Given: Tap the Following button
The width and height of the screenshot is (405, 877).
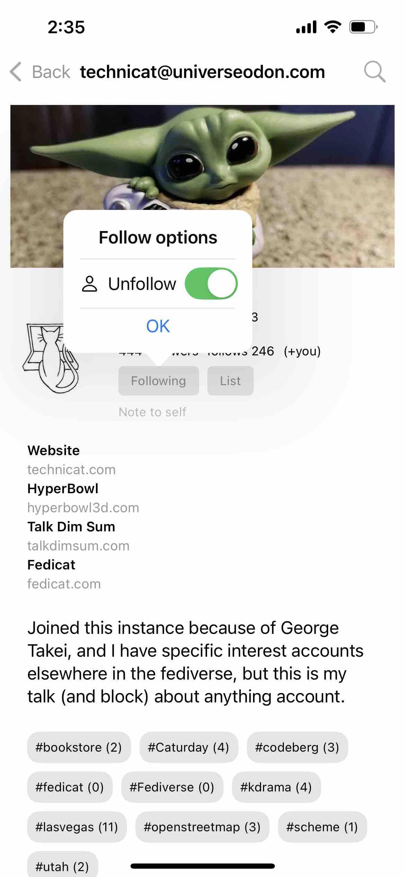Looking at the screenshot, I should (159, 381).
